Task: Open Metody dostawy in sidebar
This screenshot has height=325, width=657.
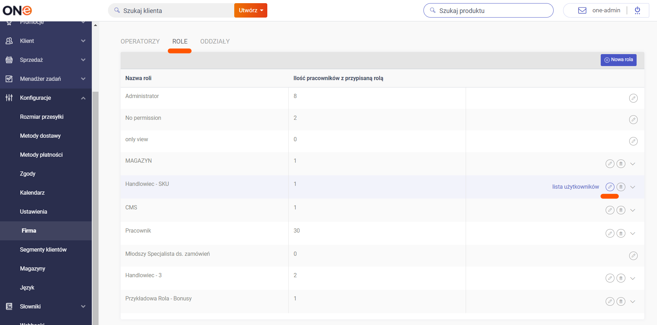Action: 40,136
